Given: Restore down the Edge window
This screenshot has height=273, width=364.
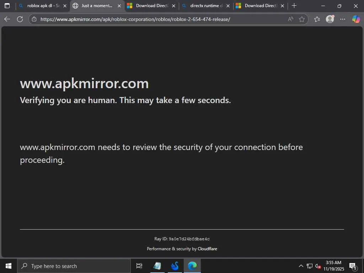Looking at the screenshot, I should pyautogui.click(x=339, y=6).
